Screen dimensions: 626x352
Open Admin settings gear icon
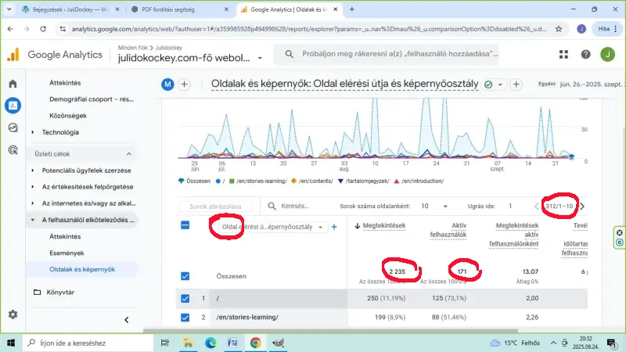13,314
